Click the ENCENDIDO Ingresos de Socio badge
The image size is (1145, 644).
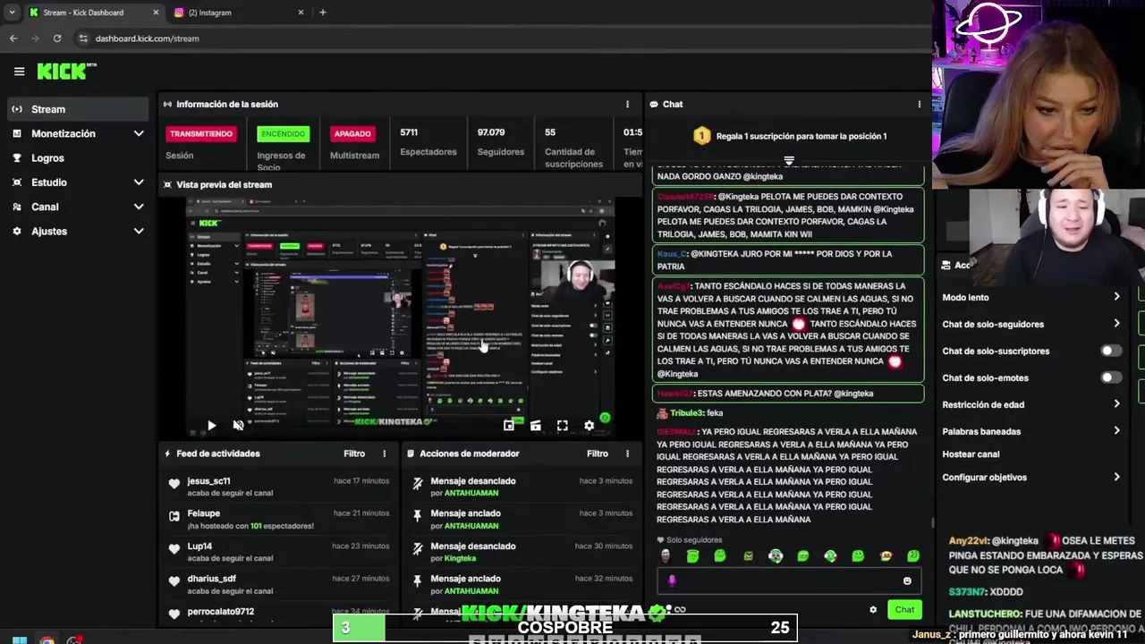tap(283, 133)
